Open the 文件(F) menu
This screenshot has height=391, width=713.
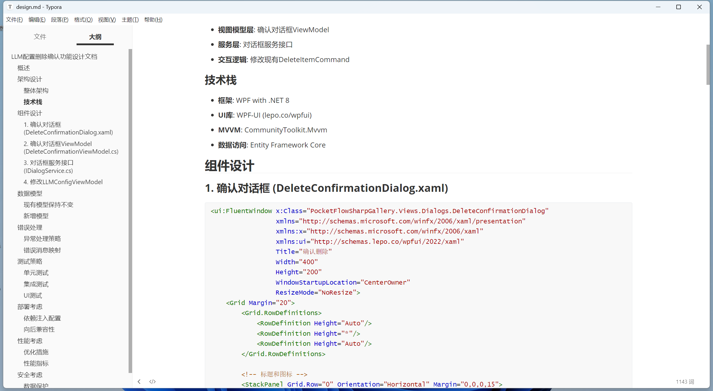point(14,20)
